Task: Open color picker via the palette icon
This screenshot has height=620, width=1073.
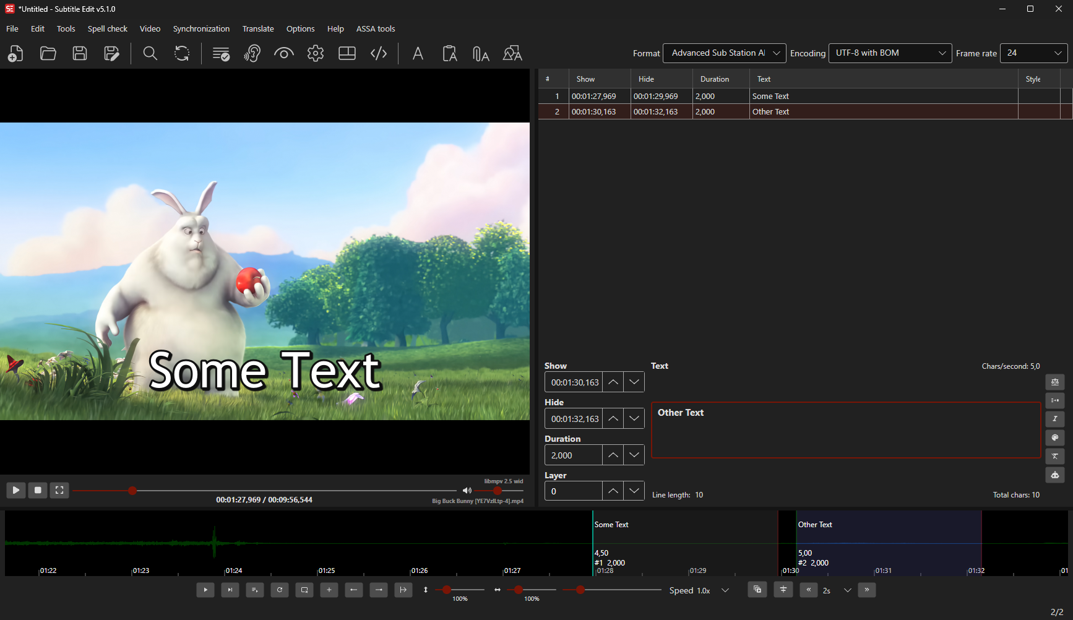Action: pyautogui.click(x=1055, y=438)
